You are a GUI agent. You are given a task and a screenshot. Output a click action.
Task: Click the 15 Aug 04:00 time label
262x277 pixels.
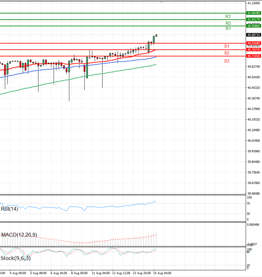click(162, 273)
